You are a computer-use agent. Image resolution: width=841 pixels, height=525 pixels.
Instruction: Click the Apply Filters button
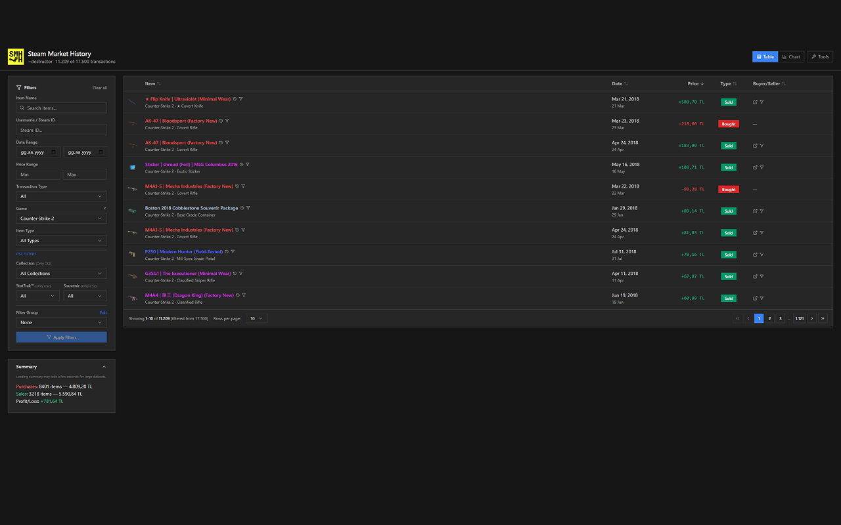pyautogui.click(x=61, y=337)
